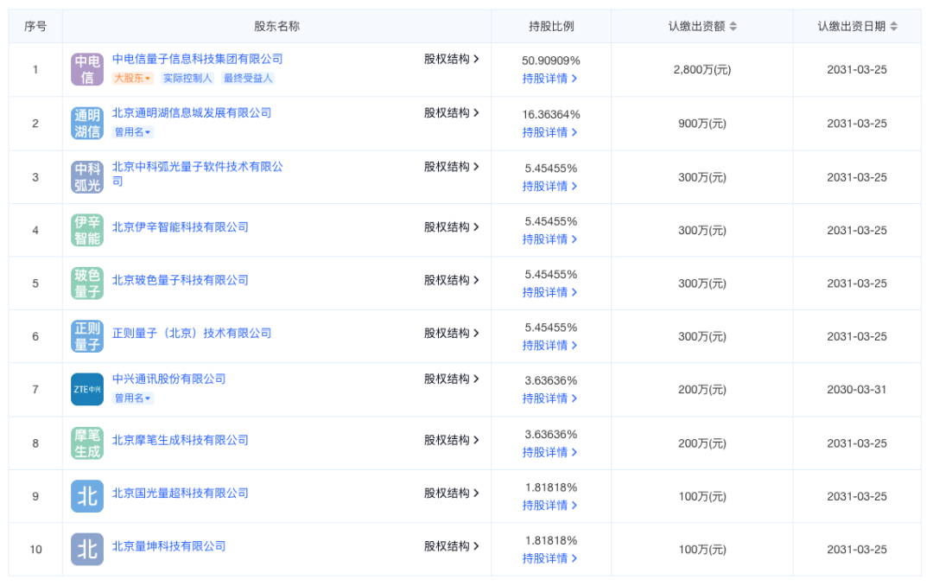
Task: Expand 曾用名 dropdown under 中兴通讯股份有限公司
Action: click(x=133, y=398)
